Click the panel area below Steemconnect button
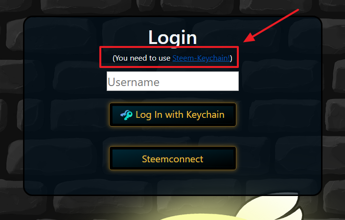The width and height of the screenshot is (345, 220). (173, 182)
